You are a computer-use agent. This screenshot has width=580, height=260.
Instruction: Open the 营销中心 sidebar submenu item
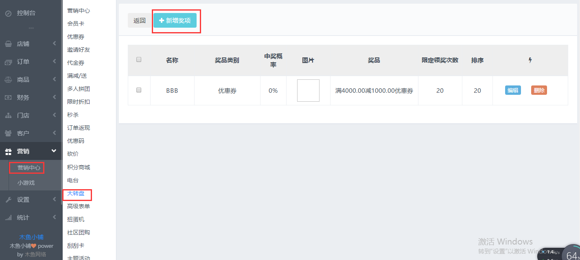[x=28, y=168]
